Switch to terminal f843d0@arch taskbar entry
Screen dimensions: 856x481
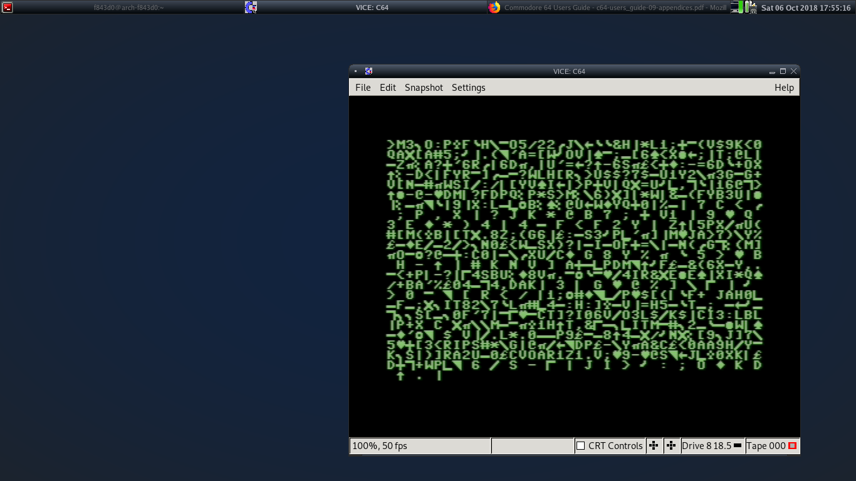[128, 8]
